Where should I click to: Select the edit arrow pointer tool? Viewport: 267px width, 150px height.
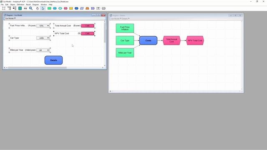pyautogui.click(x=43, y=8)
